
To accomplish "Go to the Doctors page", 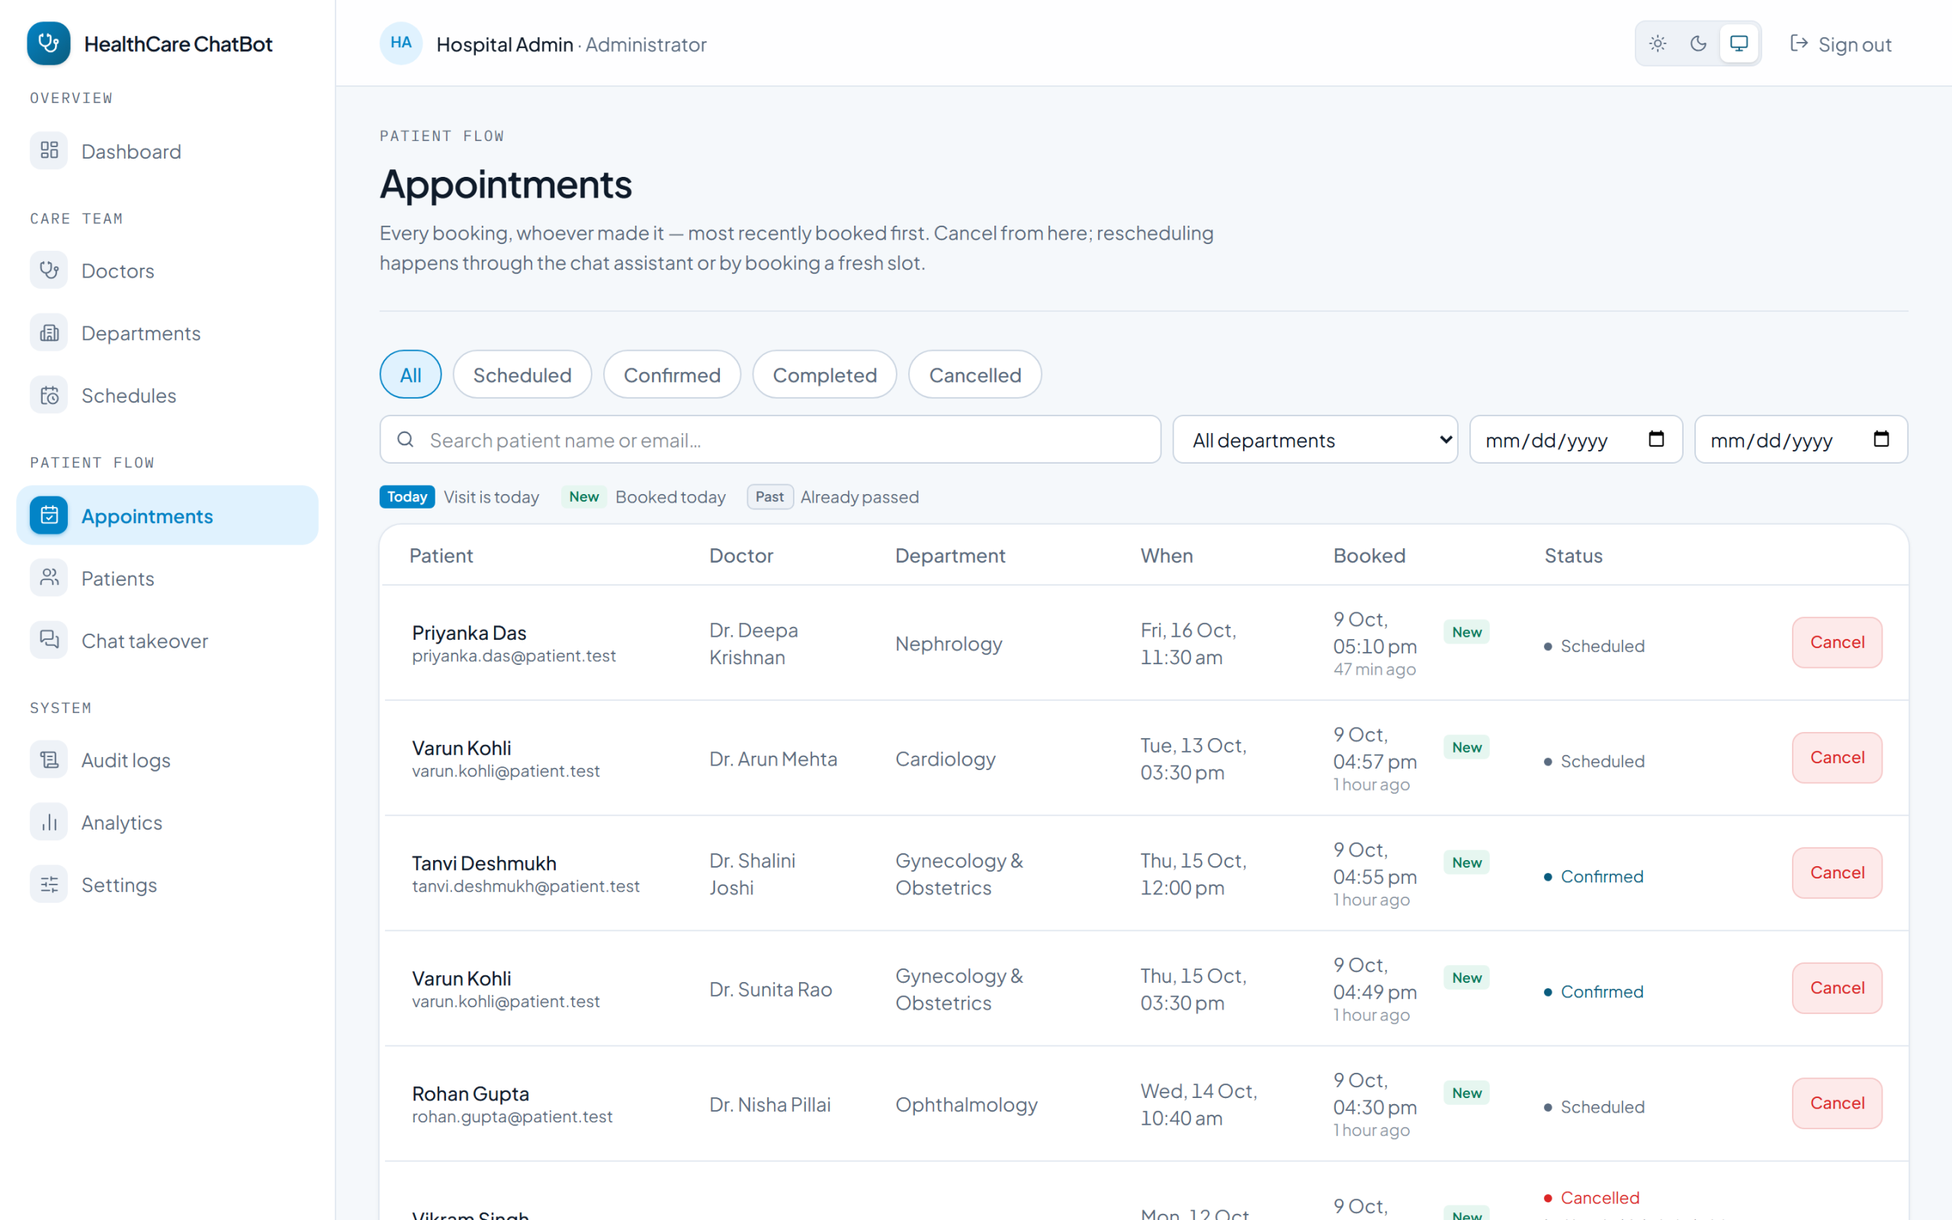I will click(167, 270).
